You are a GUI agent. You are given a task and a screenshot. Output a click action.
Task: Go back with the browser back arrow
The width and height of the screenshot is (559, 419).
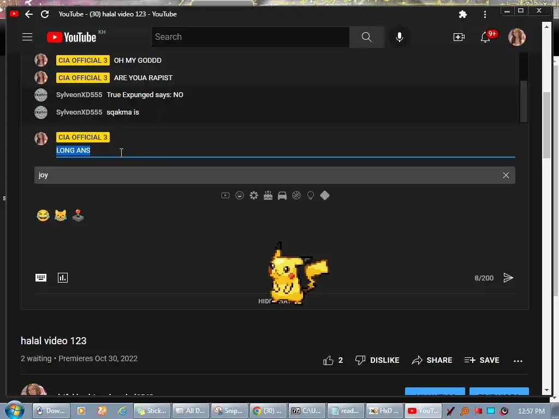click(x=29, y=14)
